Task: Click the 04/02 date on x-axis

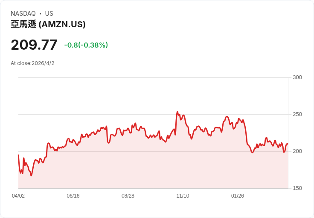Action: (18, 196)
